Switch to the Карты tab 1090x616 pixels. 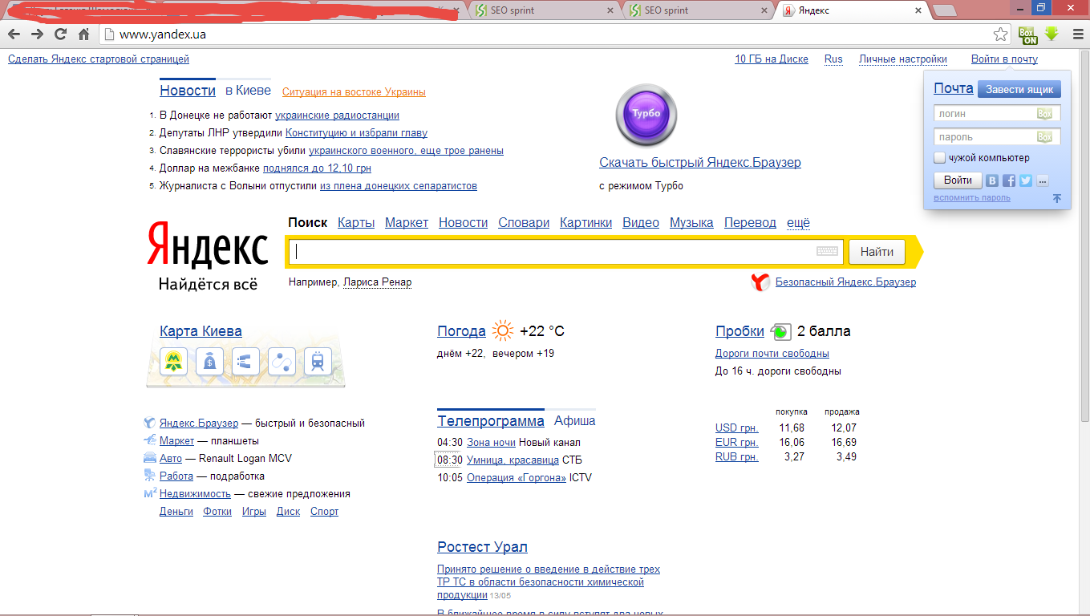[356, 222]
